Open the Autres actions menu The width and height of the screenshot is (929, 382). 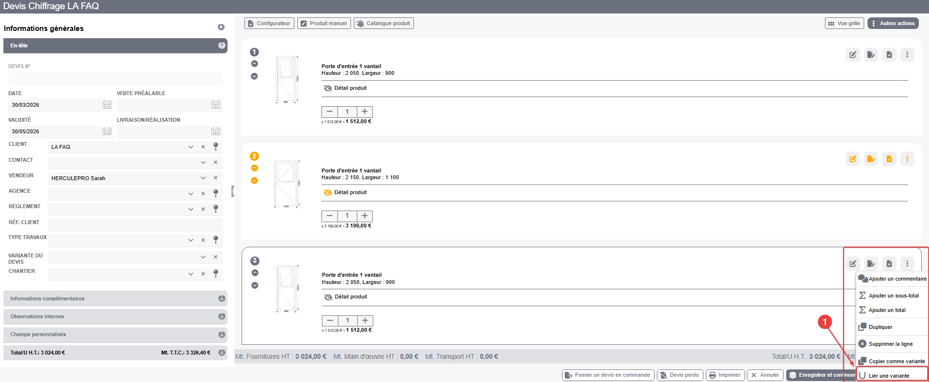point(893,23)
